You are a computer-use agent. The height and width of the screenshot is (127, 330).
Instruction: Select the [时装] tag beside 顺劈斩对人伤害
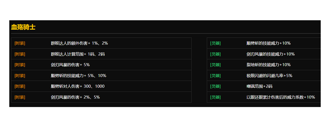coord(20,86)
